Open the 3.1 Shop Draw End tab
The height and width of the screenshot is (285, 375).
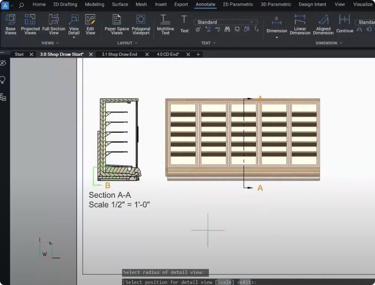pos(119,54)
